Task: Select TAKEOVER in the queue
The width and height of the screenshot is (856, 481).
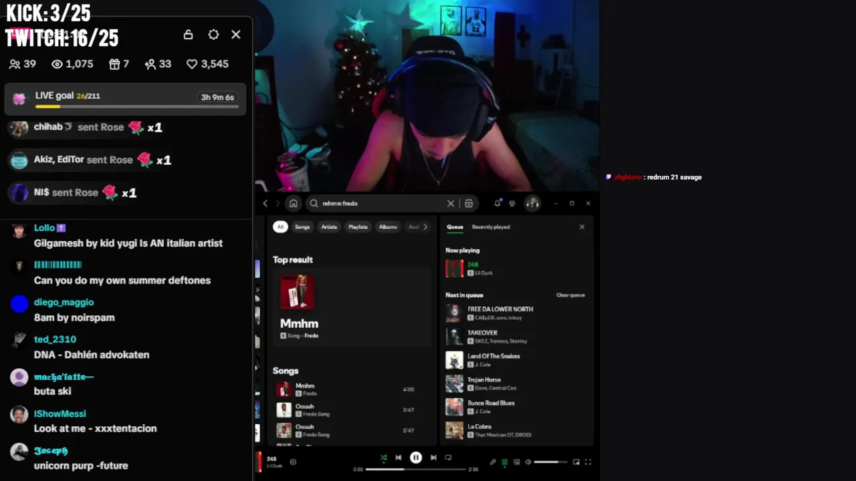Action: coord(515,336)
